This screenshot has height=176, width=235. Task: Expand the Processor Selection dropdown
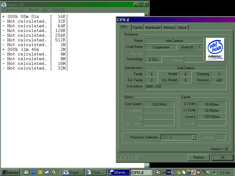[x=194, y=137]
